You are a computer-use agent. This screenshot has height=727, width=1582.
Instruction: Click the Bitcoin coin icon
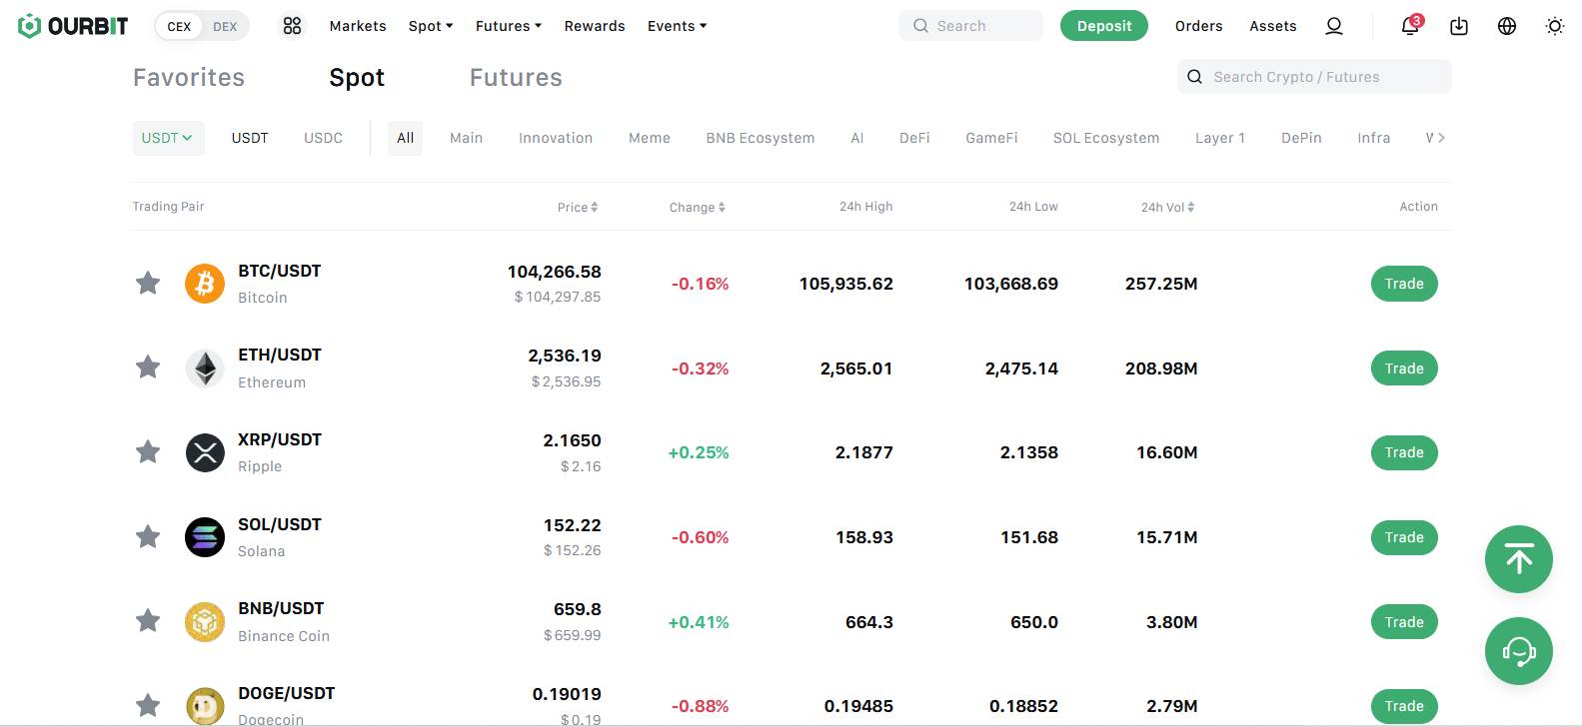pyautogui.click(x=205, y=284)
